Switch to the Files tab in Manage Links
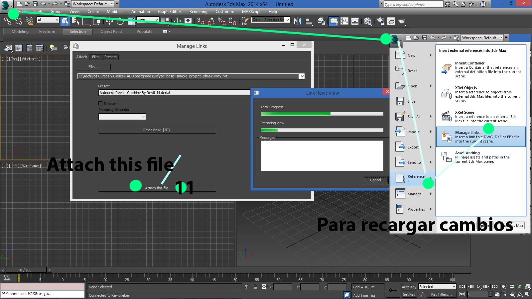This screenshot has height=299, width=532. [96, 57]
